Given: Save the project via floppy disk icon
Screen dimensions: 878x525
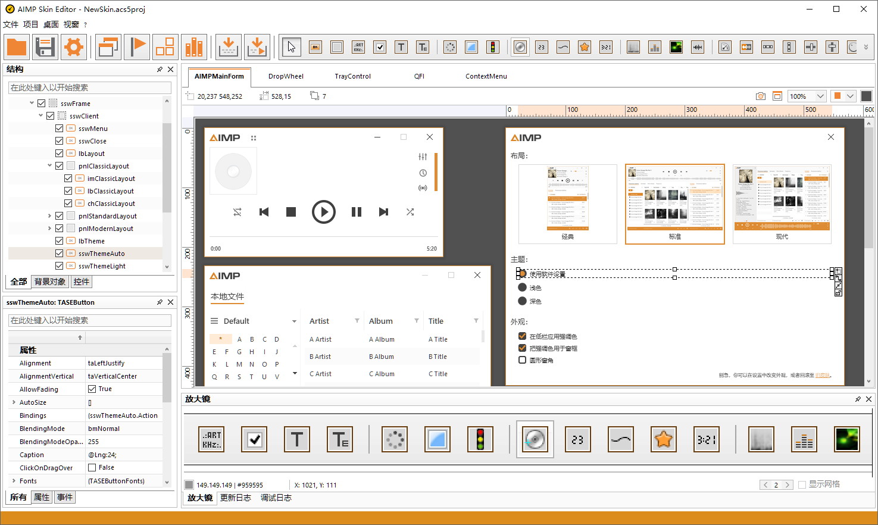Looking at the screenshot, I should [45, 47].
